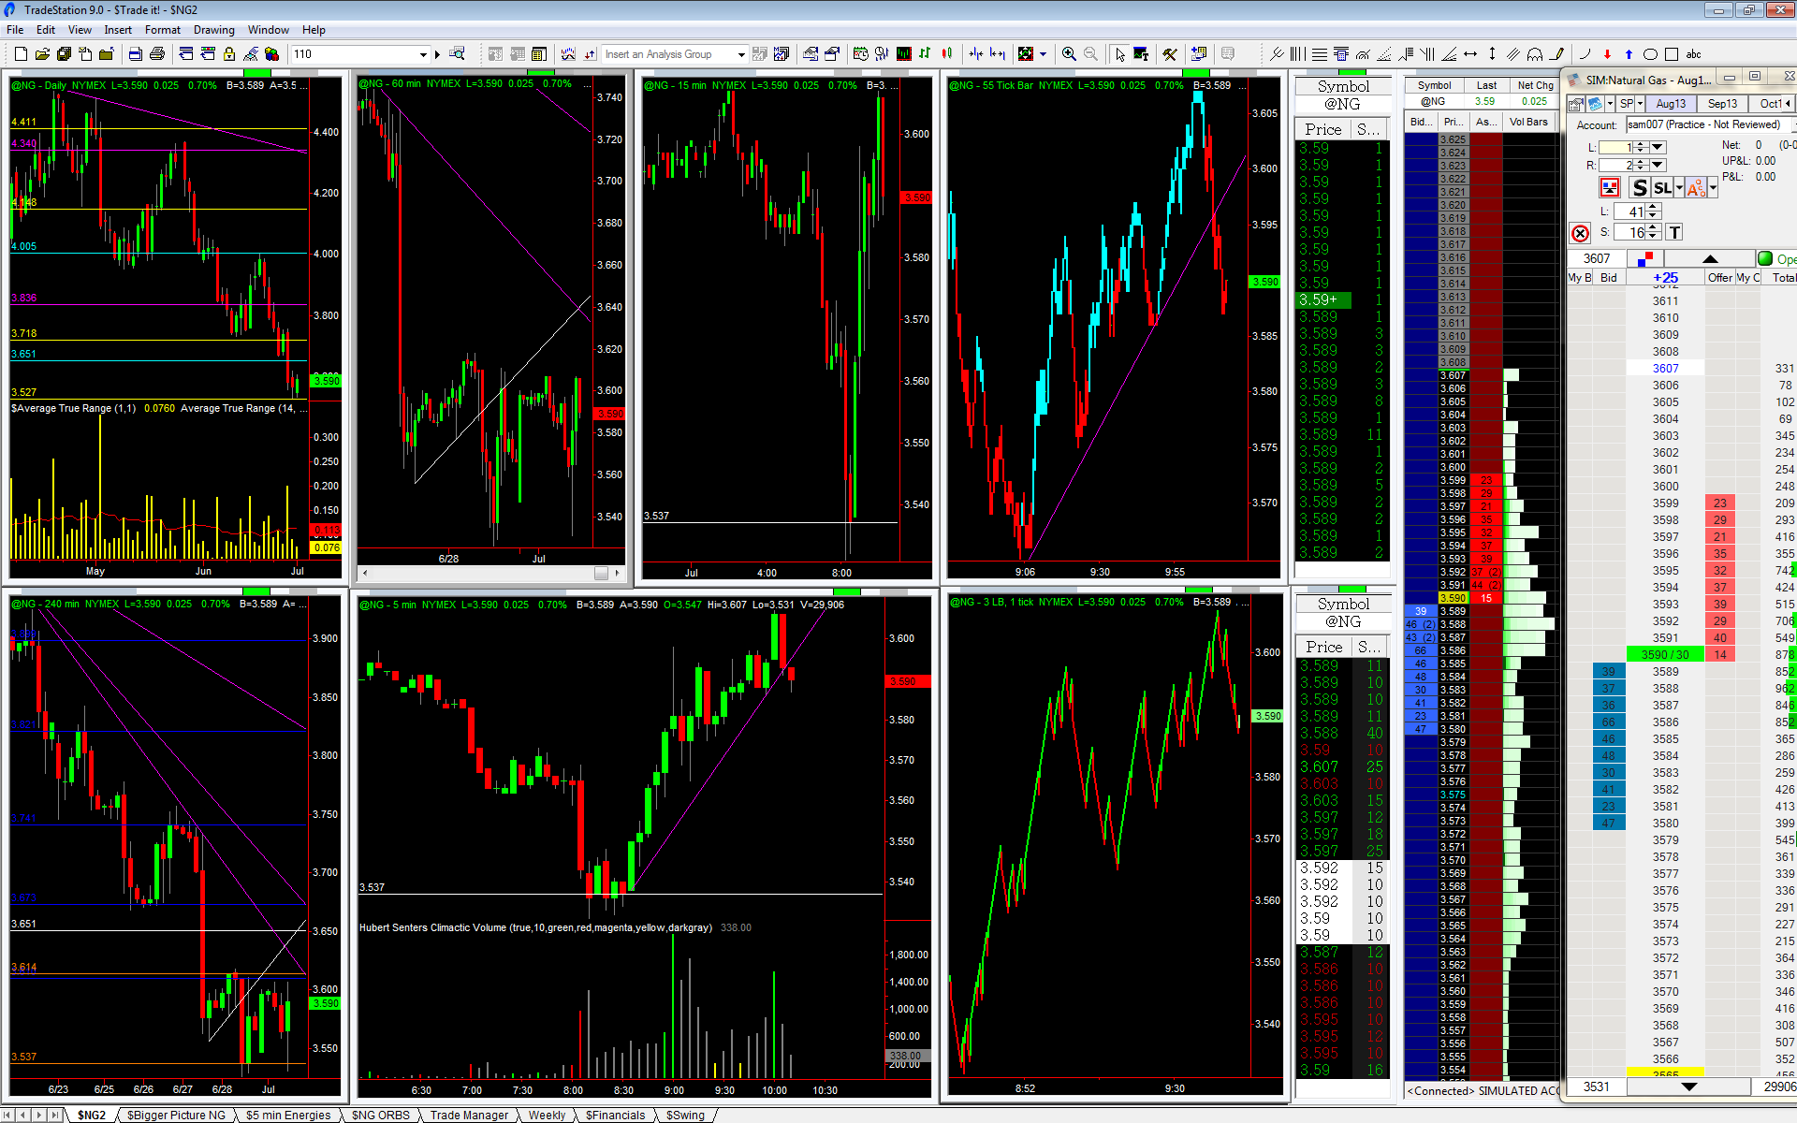Expand the chart-style dropdown arrow in toolbar
The width and height of the screenshot is (1797, 1123).
(x=1043, y=54)
